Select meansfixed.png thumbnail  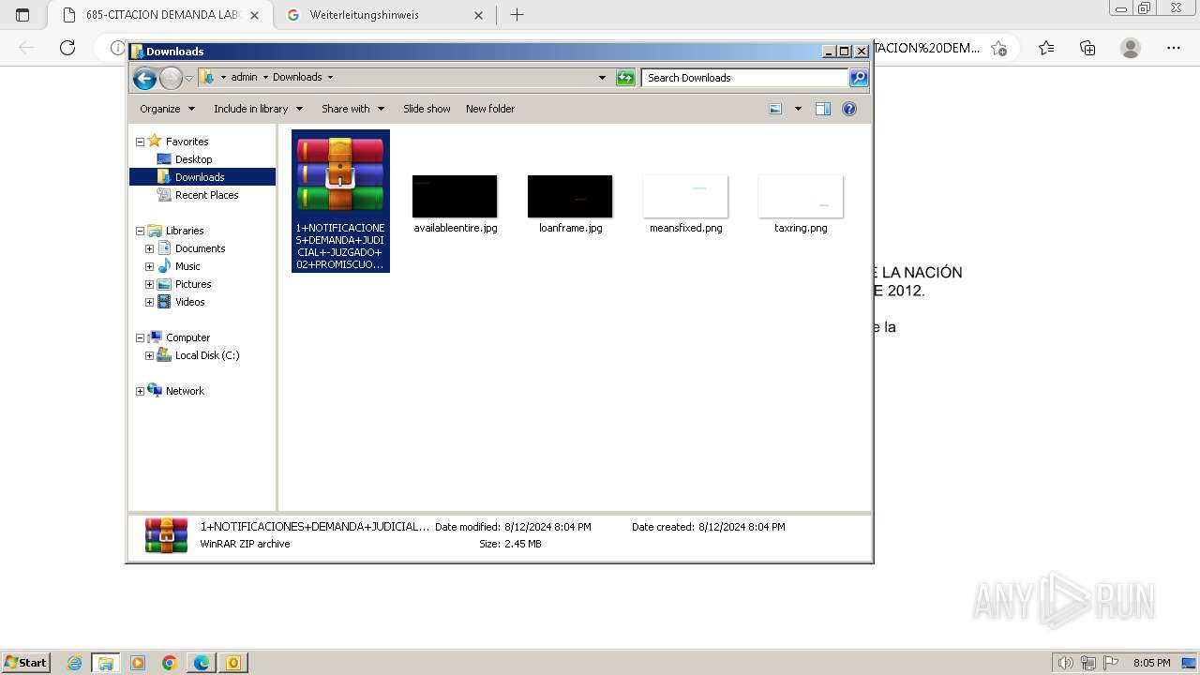[x=685, y=196]
